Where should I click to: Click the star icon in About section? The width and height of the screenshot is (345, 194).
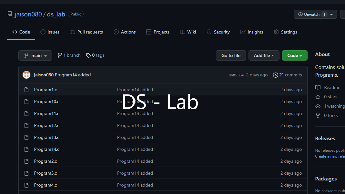coord(318,97)
